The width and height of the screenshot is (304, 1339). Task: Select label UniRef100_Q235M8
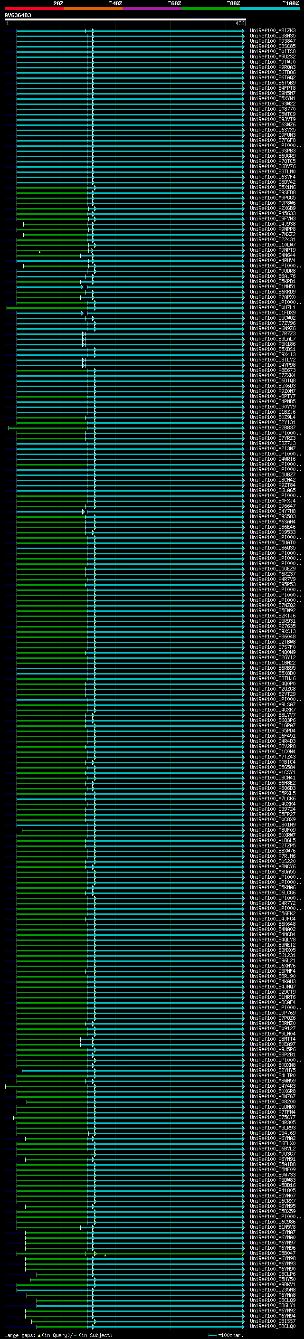pyautogui.click(x=273, y=1290)
